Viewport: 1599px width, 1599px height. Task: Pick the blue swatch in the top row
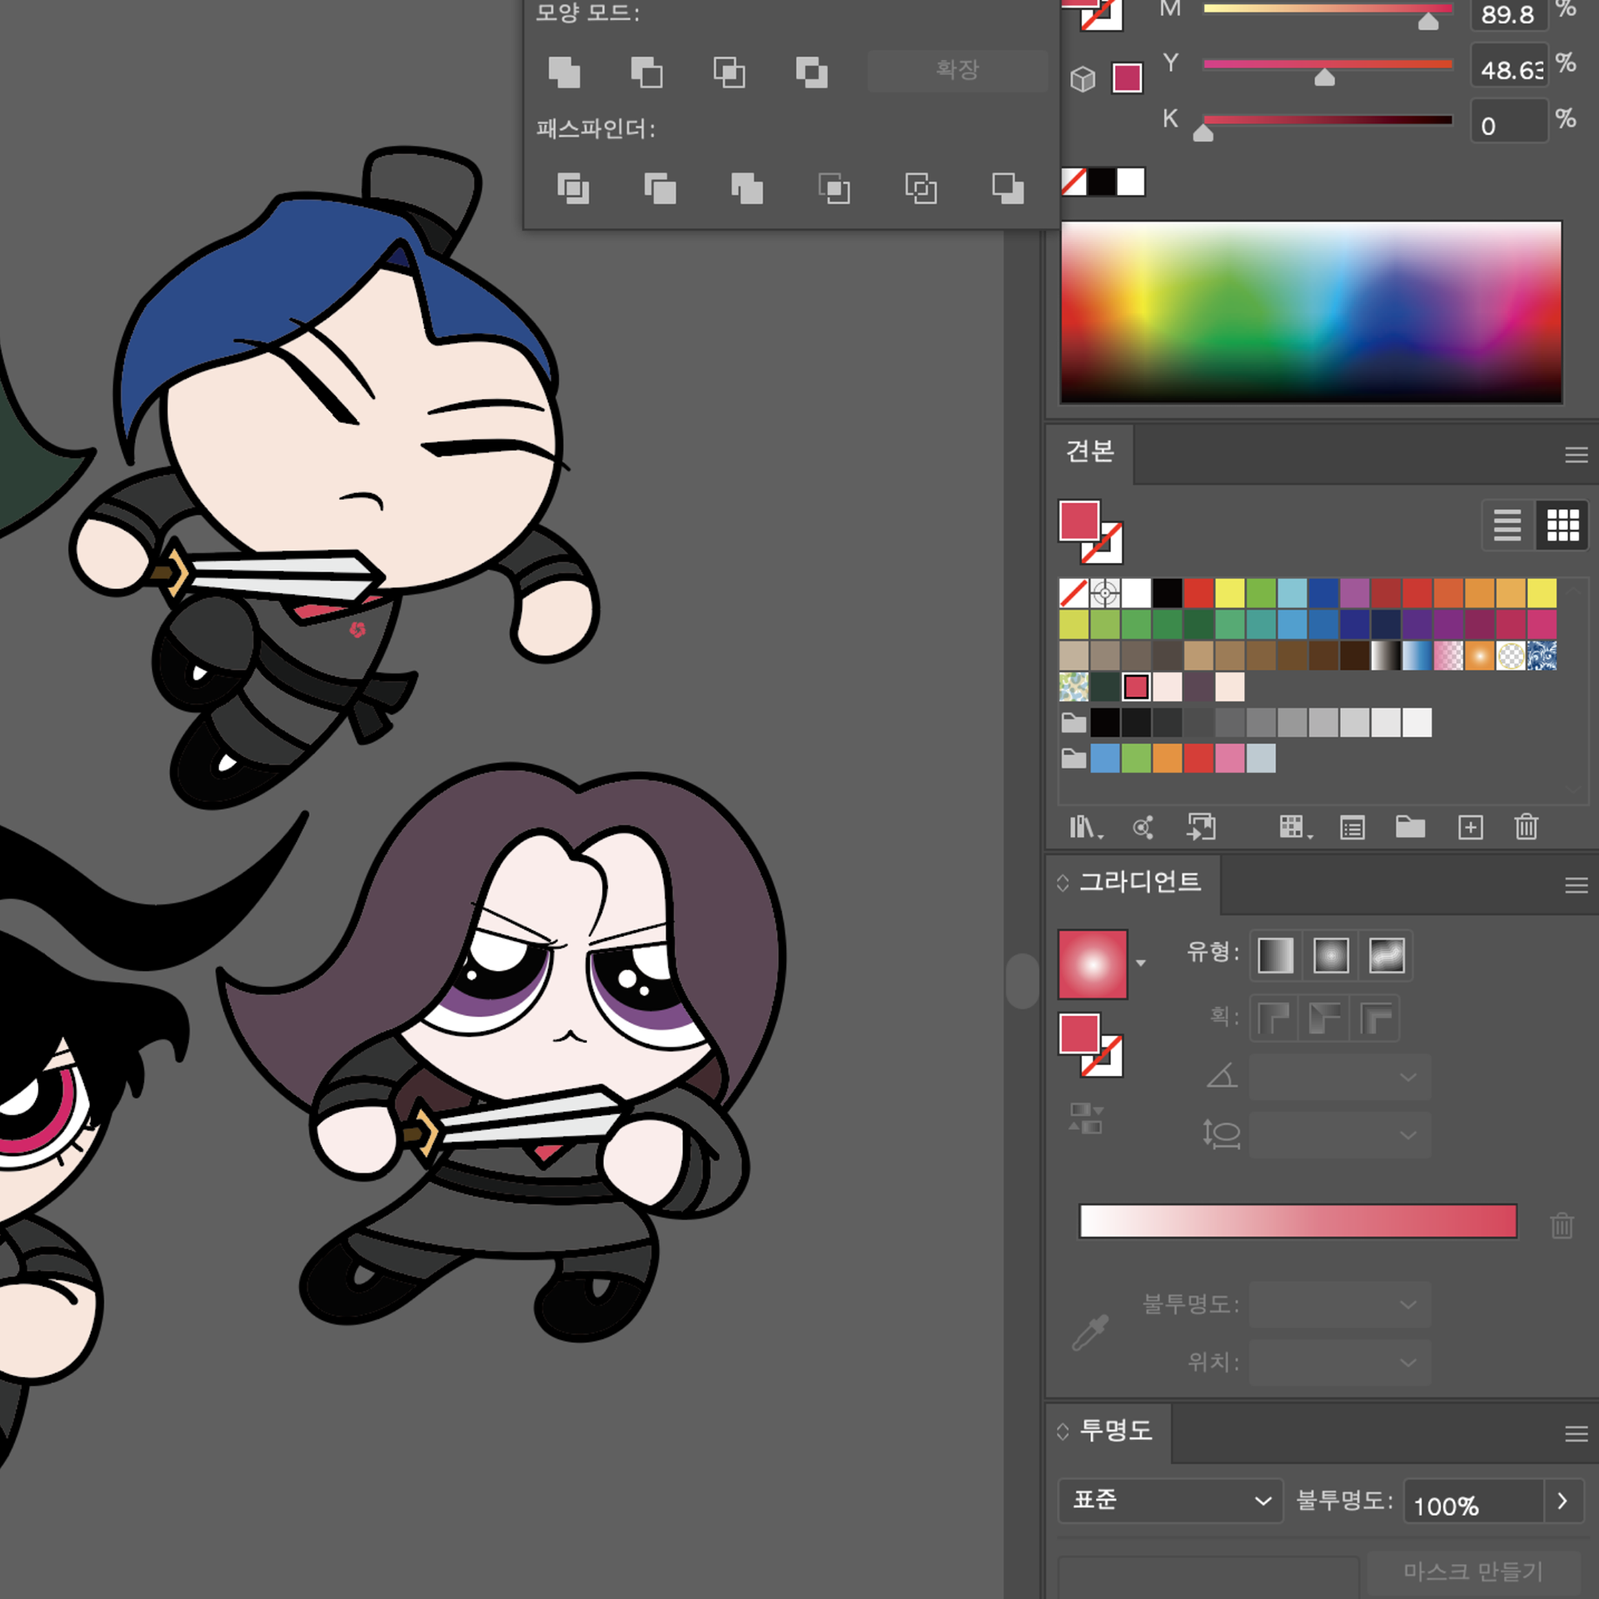[1323, 593]
